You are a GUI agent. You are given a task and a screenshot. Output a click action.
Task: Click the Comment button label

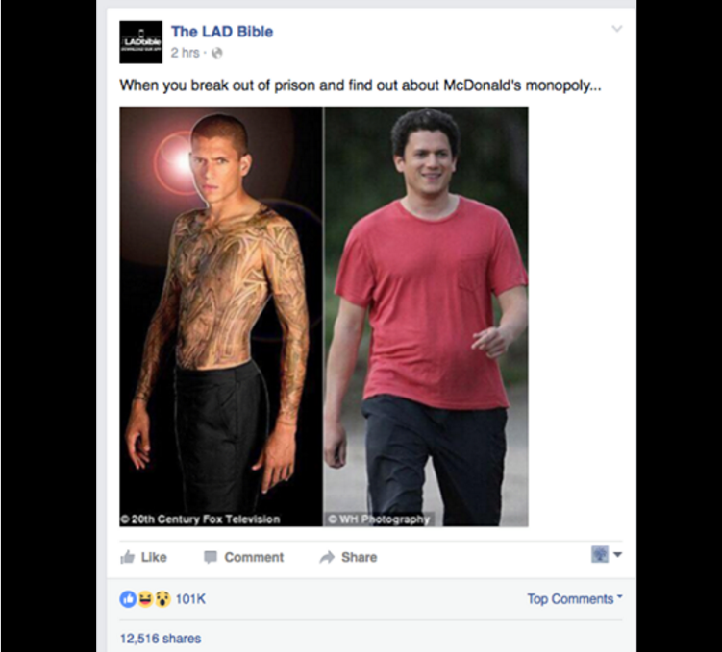[254, 557]
